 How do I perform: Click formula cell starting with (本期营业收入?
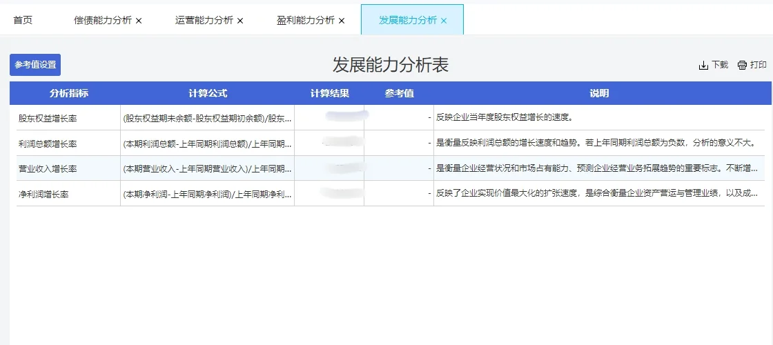[x=207, y=169]
